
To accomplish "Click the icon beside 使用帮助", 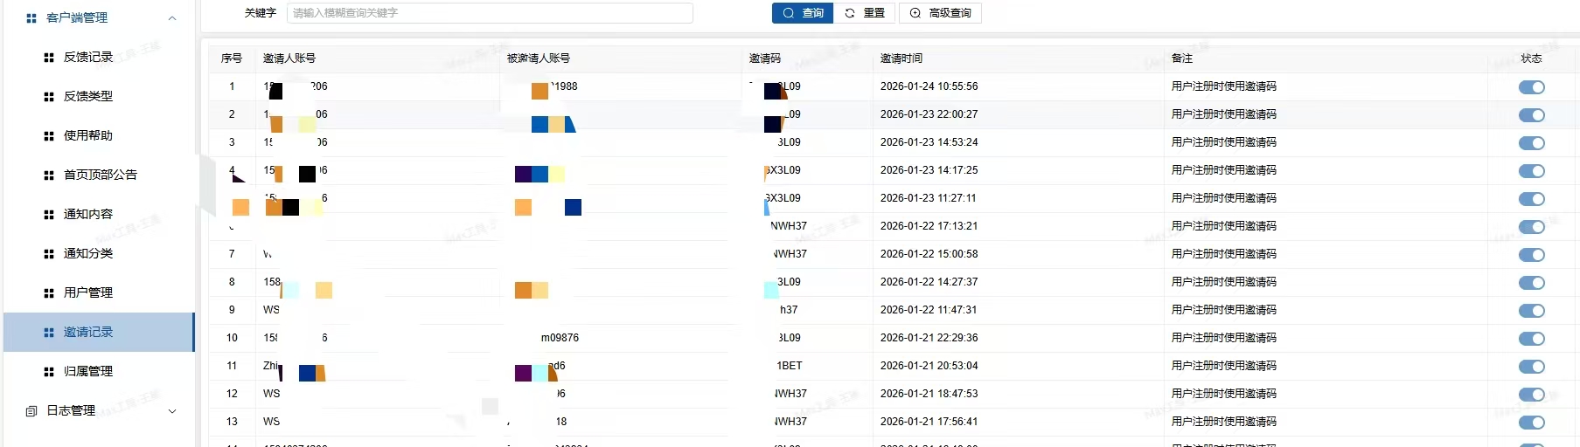I will (49, 136).
